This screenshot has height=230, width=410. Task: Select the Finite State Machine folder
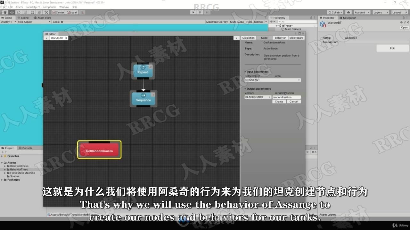click(x=22, y=173)
